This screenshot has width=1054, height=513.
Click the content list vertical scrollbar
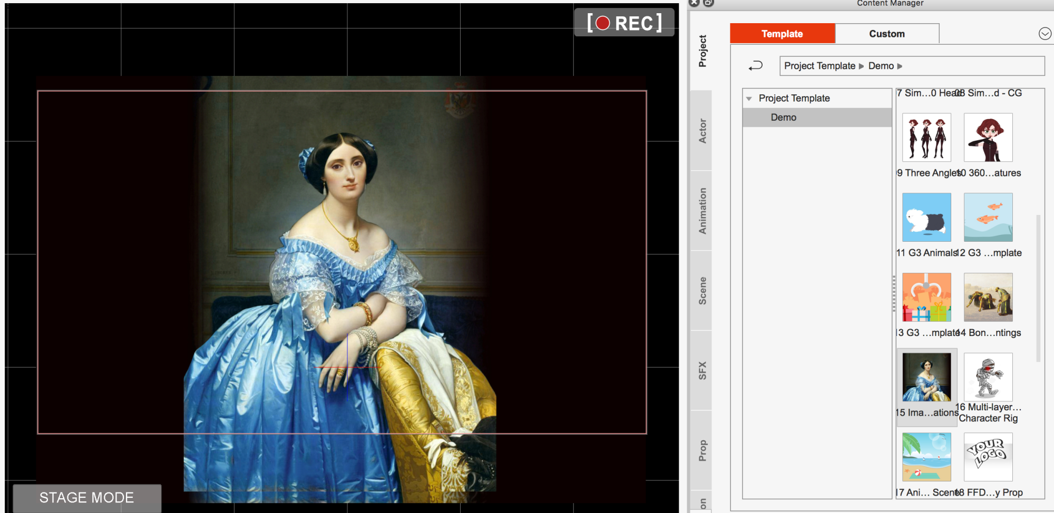click(1038, 288)
